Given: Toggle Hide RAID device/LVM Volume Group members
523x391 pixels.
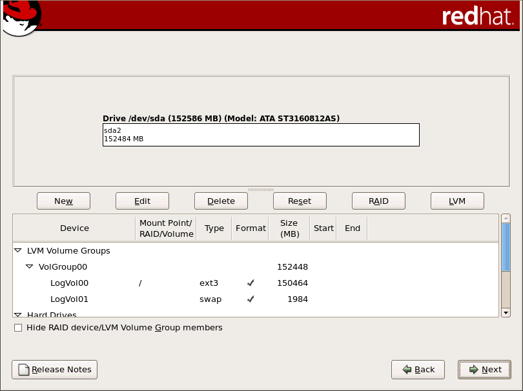Looking at the screenshot, I should point(18,328).
